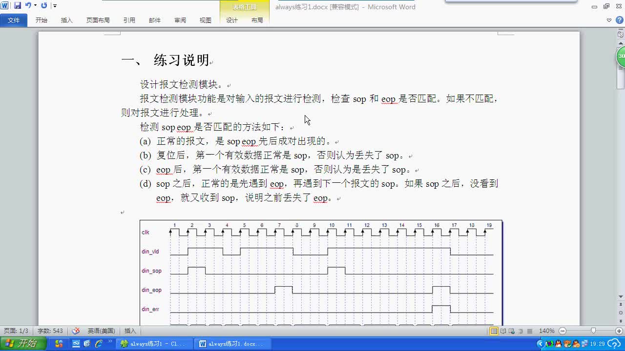
Task: Click the orange tiger system tray icon
Action: 566,344
